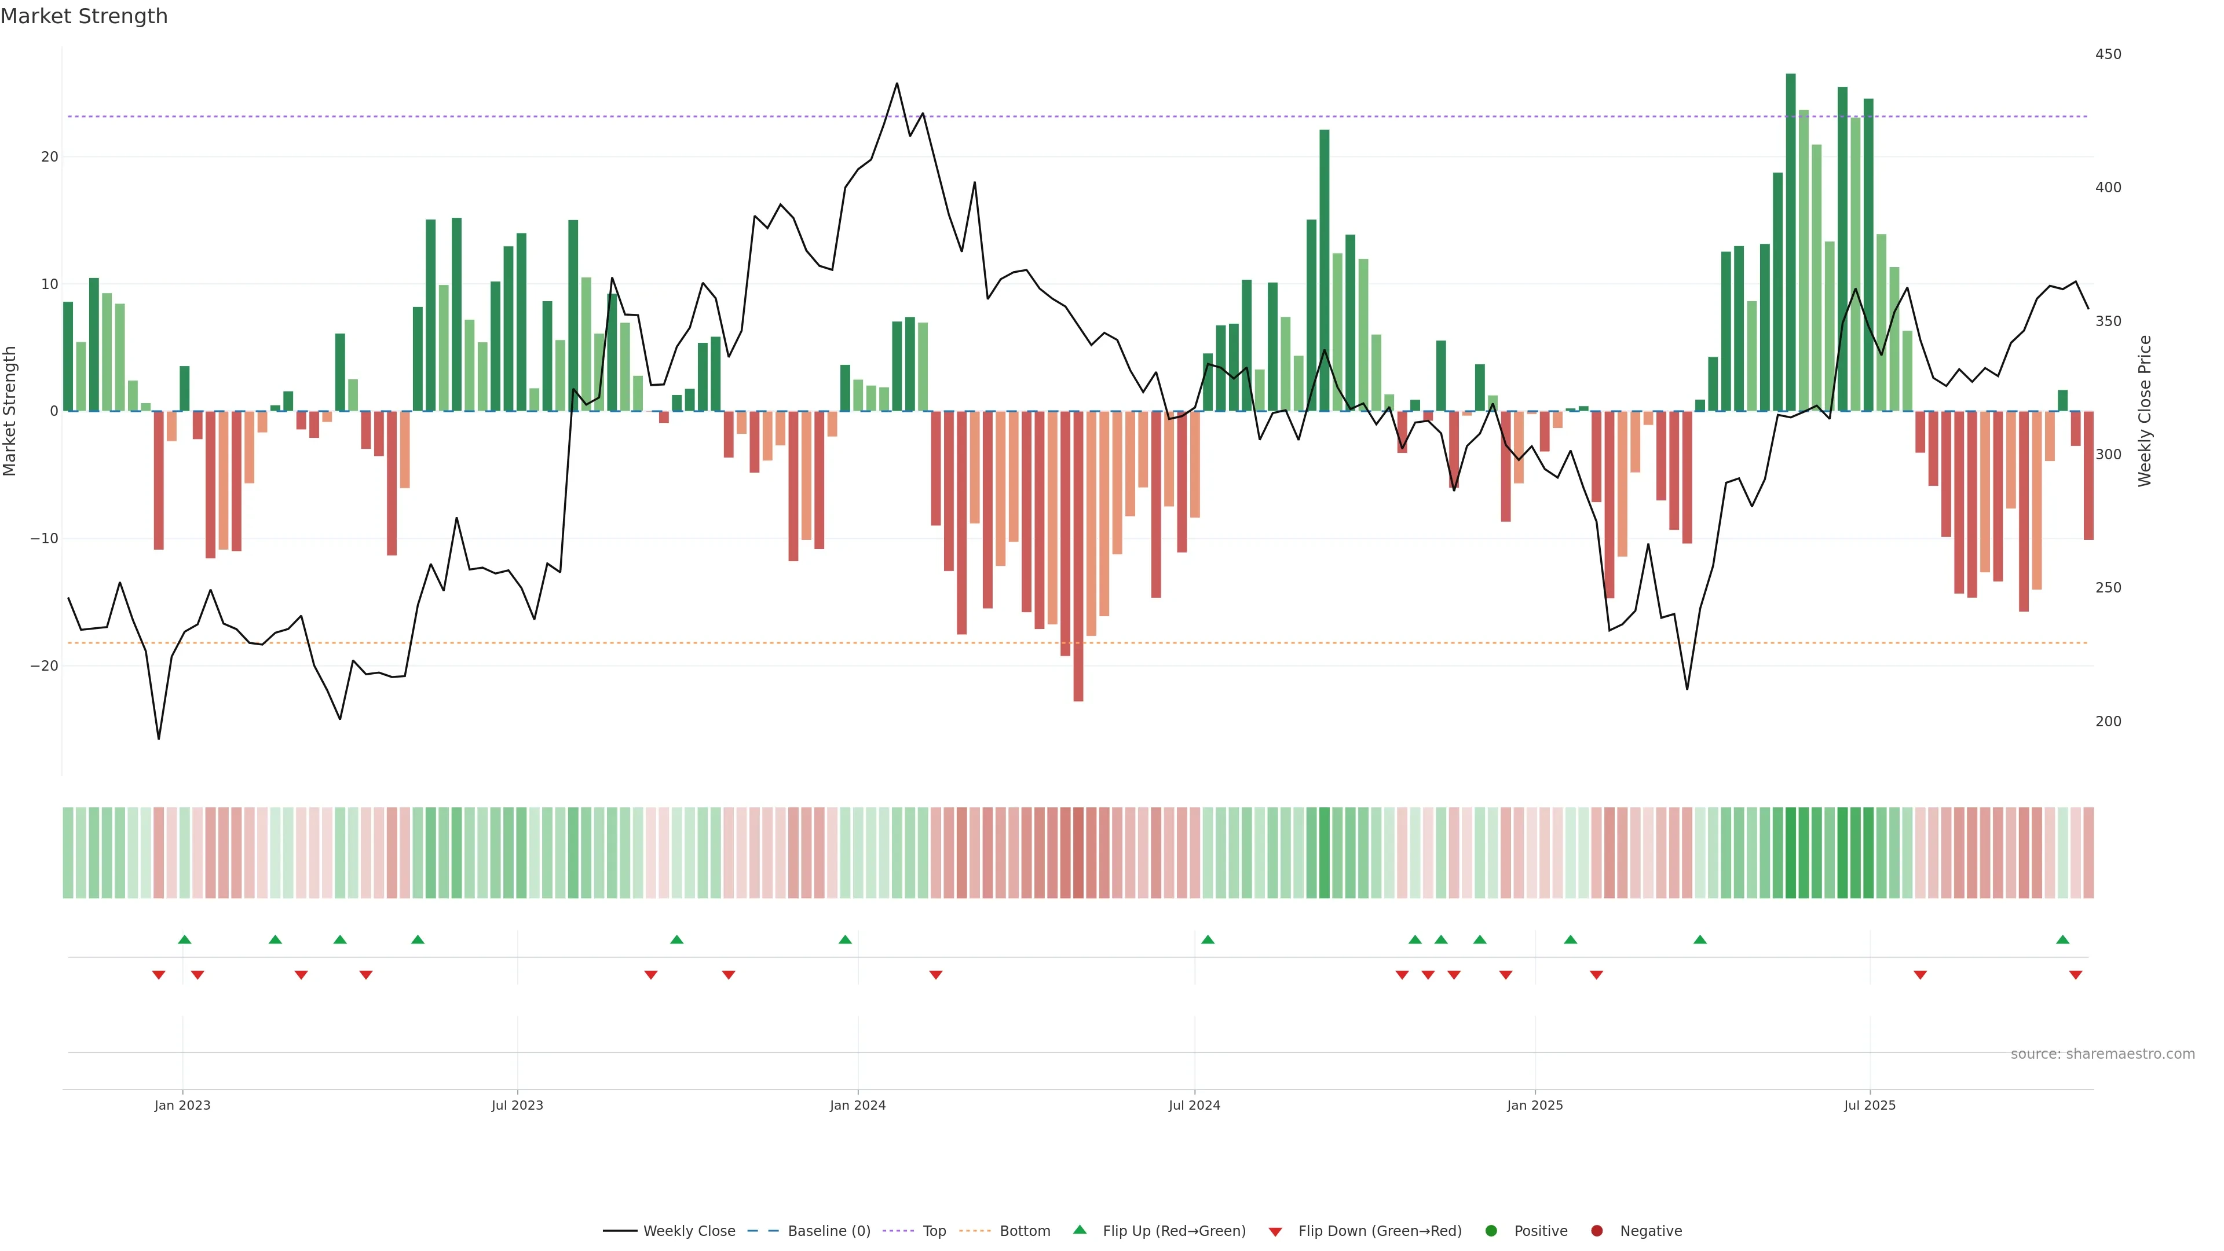Click the Weekly Close Price axis title

click(x=2145, y=411)
